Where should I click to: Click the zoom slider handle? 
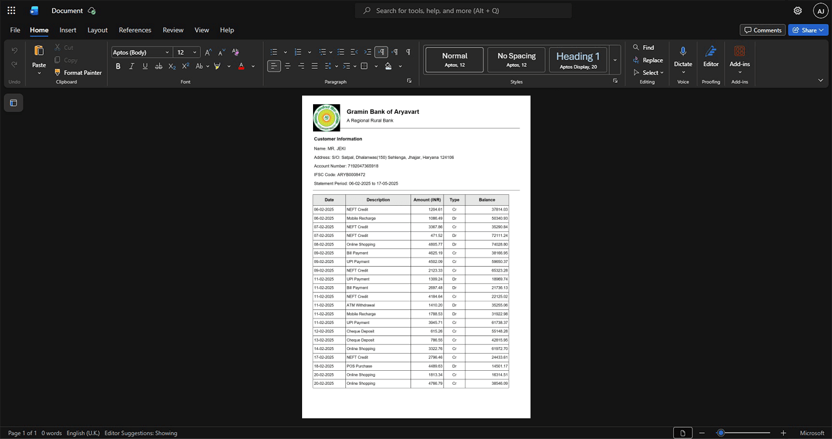coord(721,433)
